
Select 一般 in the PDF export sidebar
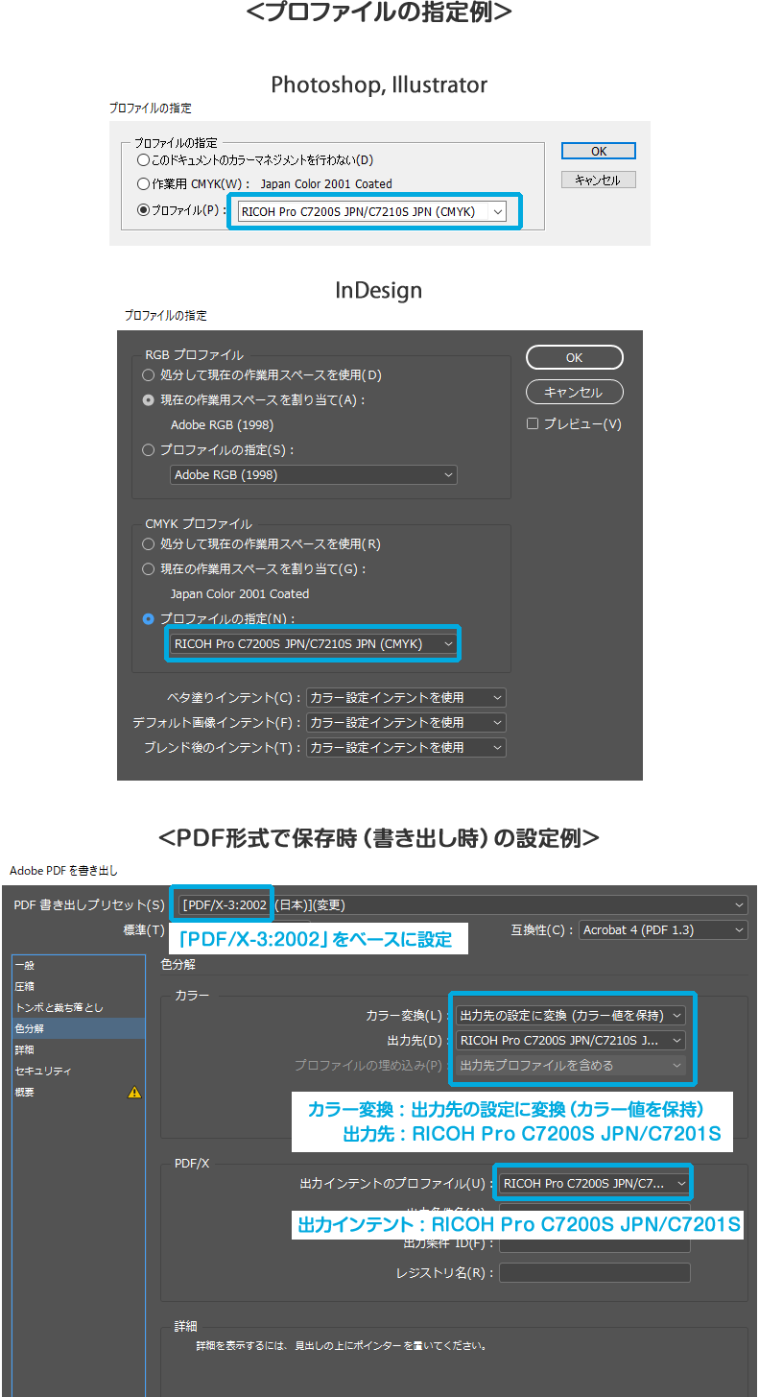[79, 965]
